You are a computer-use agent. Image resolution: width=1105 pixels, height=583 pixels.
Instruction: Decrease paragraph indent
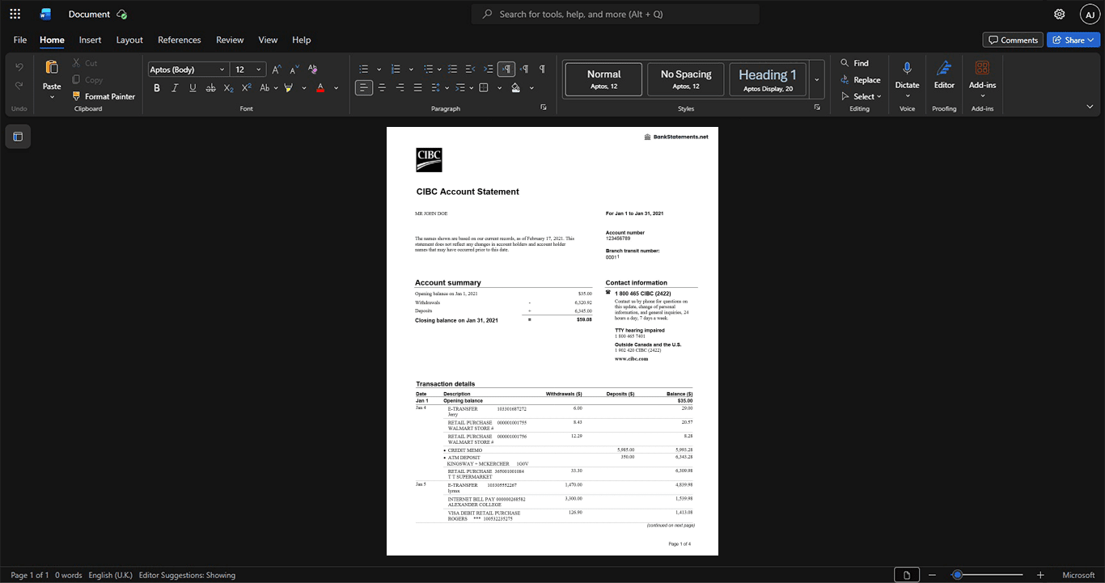(471, 69)
